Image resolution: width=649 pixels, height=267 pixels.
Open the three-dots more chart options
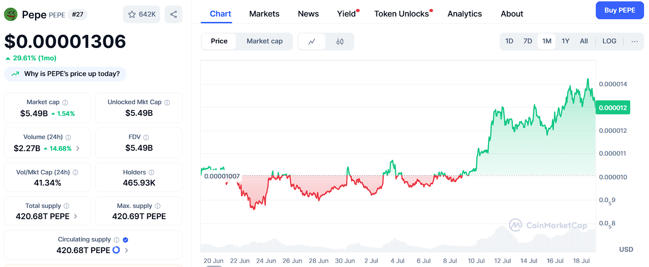(x=635, y=41)
